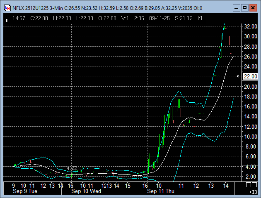Click the arrow marker pointing at 22.00
The image size is (261, 198).
point(238,76)
